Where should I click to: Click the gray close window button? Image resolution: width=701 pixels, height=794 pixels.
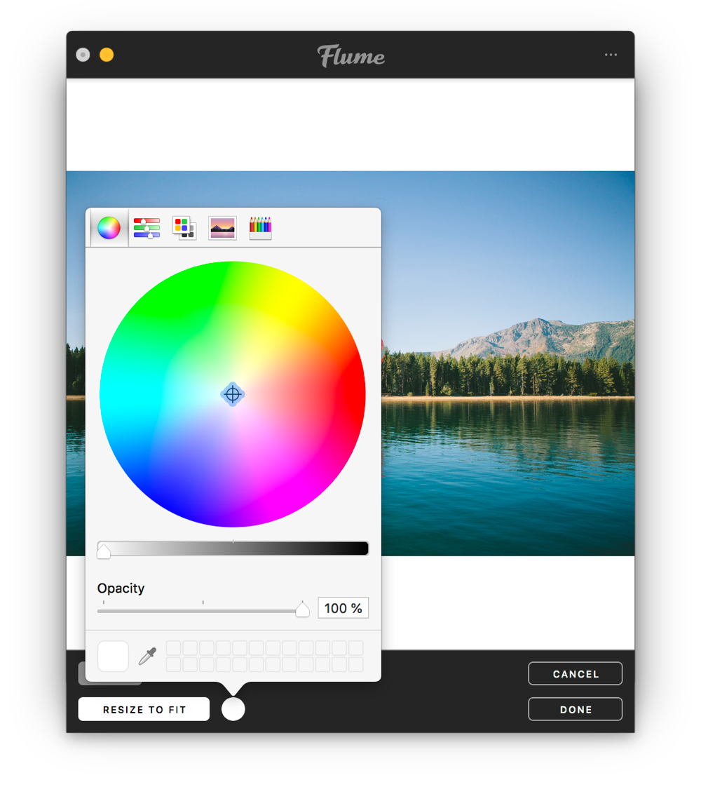point(83,55)
